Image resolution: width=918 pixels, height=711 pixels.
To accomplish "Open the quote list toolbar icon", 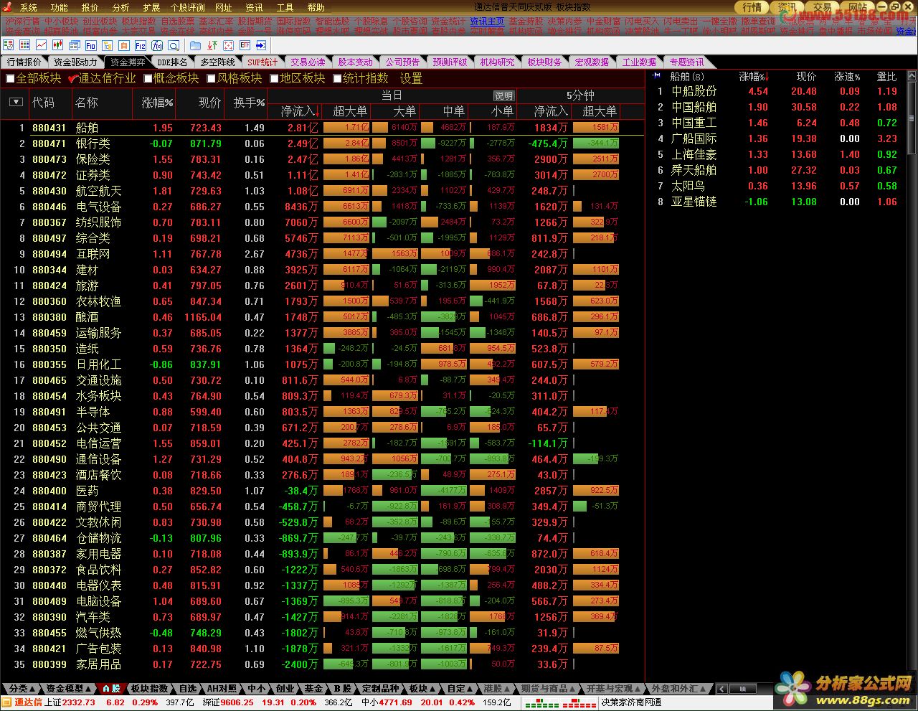I will click(x=9, y=44).
